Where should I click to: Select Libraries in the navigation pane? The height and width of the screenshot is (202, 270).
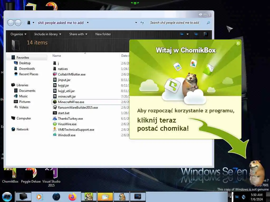(x=22, y=85)
